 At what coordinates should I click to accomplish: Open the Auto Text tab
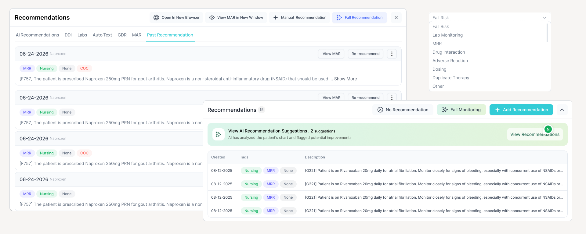102,35
